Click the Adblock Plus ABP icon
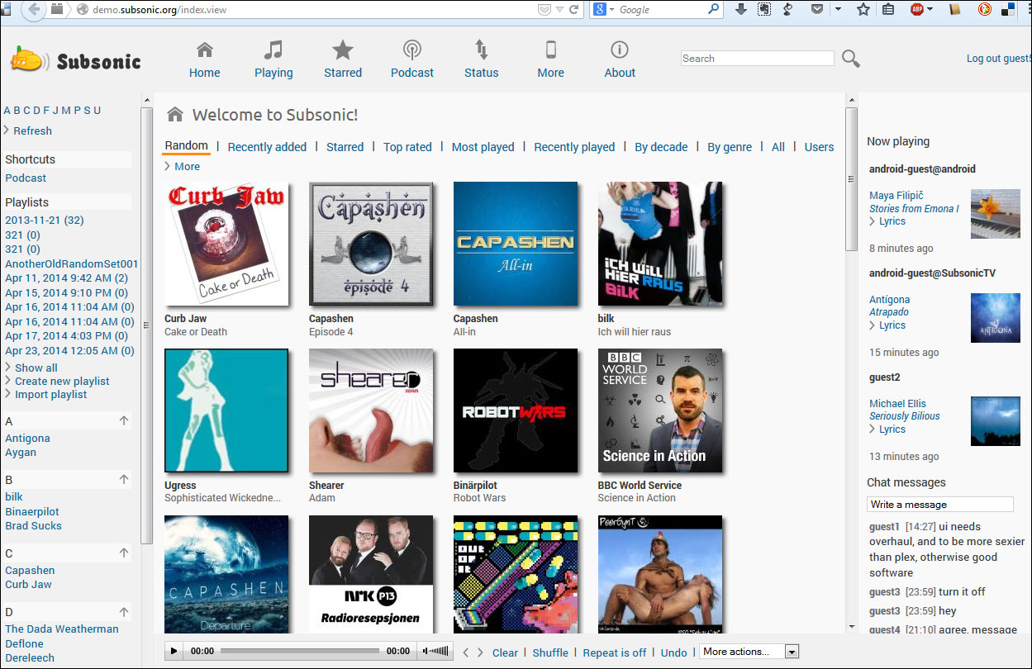 click(916, 10)
